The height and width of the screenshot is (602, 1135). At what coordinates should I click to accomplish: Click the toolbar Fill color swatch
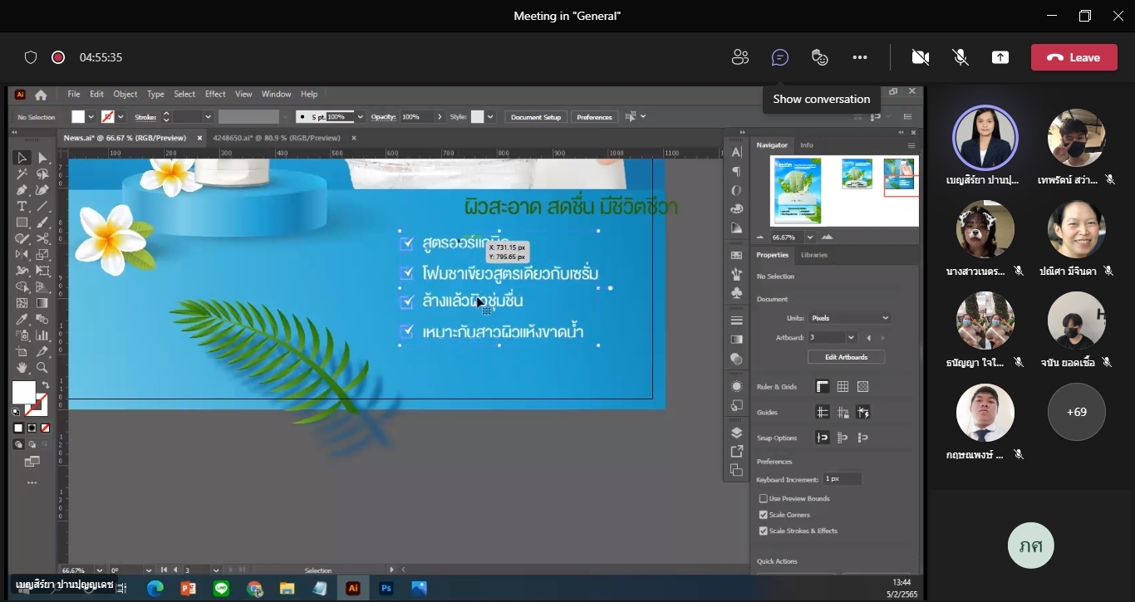(x=24, y=393)
